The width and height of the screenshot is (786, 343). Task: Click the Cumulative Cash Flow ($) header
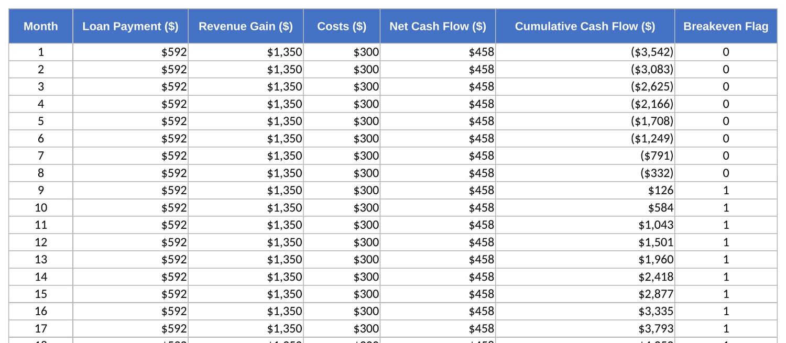pyautogui.click(x=585, y=26)
